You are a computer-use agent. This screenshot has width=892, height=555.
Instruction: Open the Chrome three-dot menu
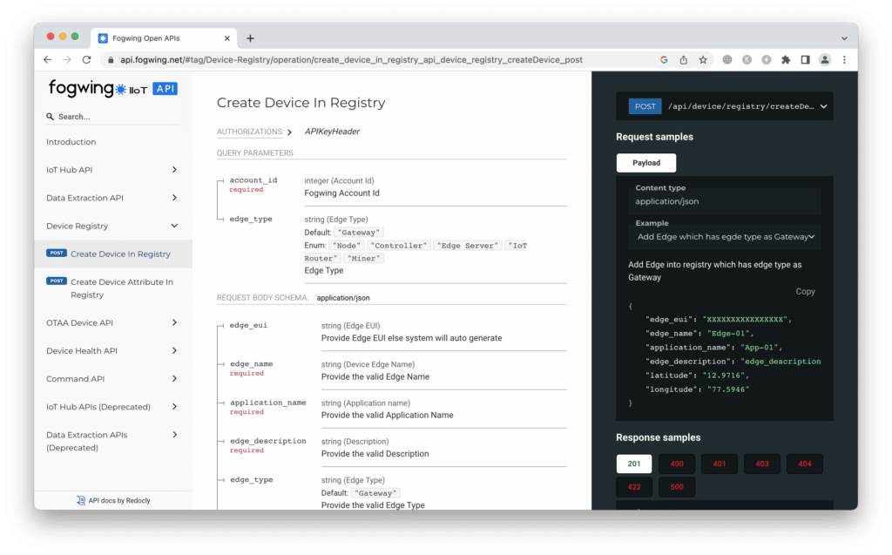[844, 60]
